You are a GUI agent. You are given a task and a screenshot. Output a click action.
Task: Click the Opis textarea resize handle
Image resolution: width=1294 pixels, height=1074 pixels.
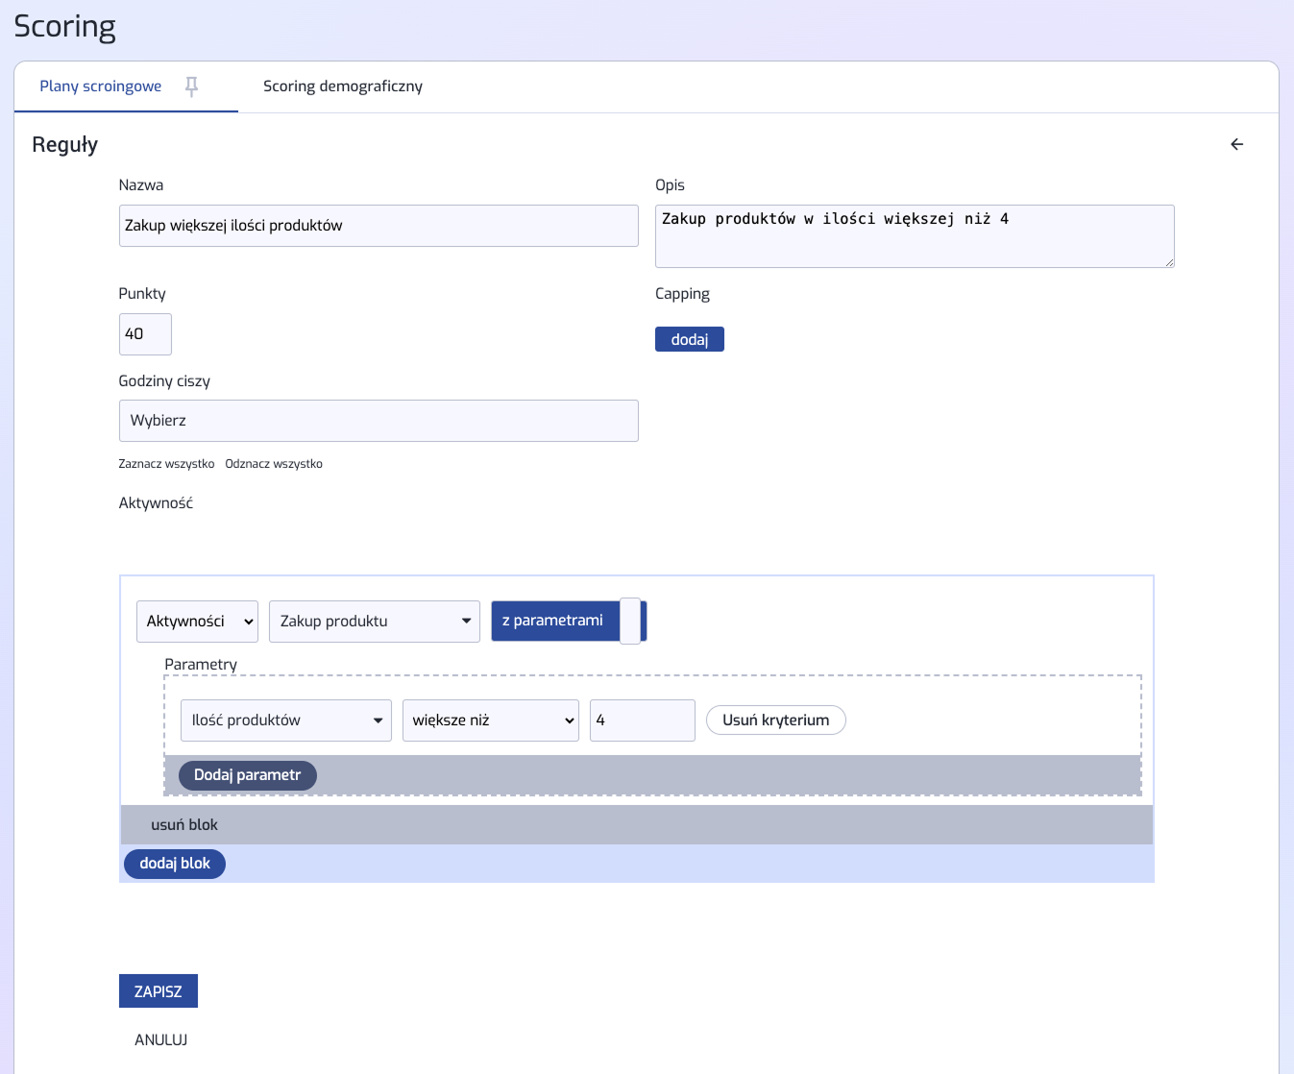1169,262
